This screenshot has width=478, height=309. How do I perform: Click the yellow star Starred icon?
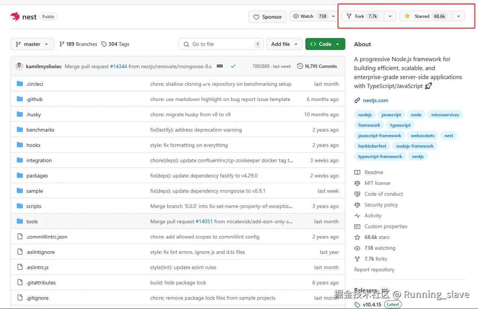coord(407,16)
